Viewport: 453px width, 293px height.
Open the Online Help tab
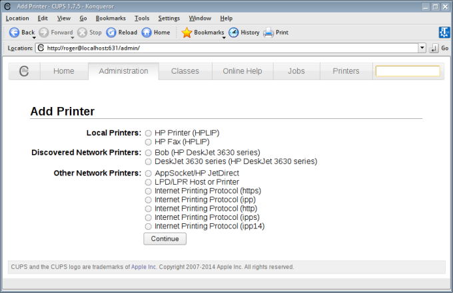242,71
